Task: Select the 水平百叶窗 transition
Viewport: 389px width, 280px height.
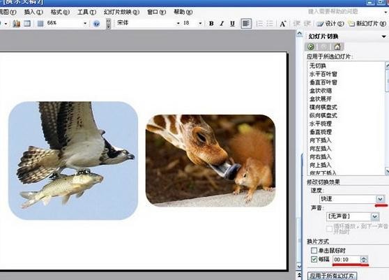Action: coord(323,74)
